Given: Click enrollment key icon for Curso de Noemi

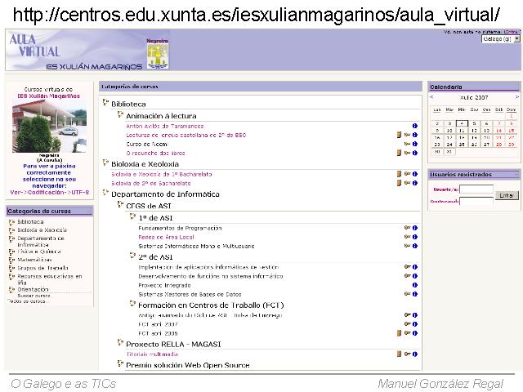Looking at the screenshot, I should point(407,144).
